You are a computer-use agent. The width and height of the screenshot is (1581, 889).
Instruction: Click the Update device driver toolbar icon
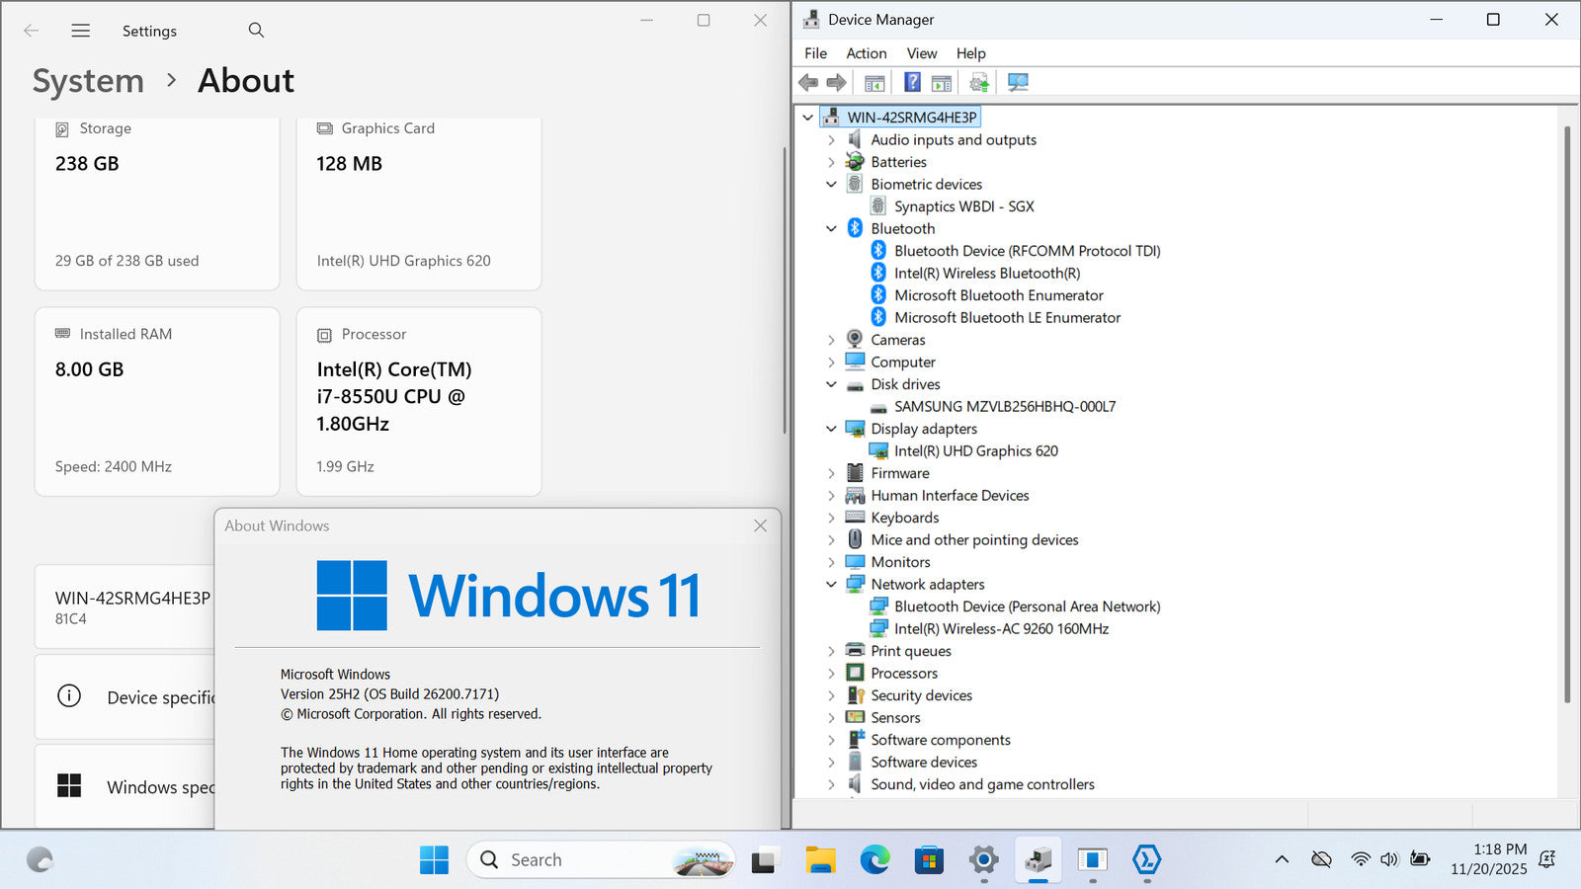point(978,82)
